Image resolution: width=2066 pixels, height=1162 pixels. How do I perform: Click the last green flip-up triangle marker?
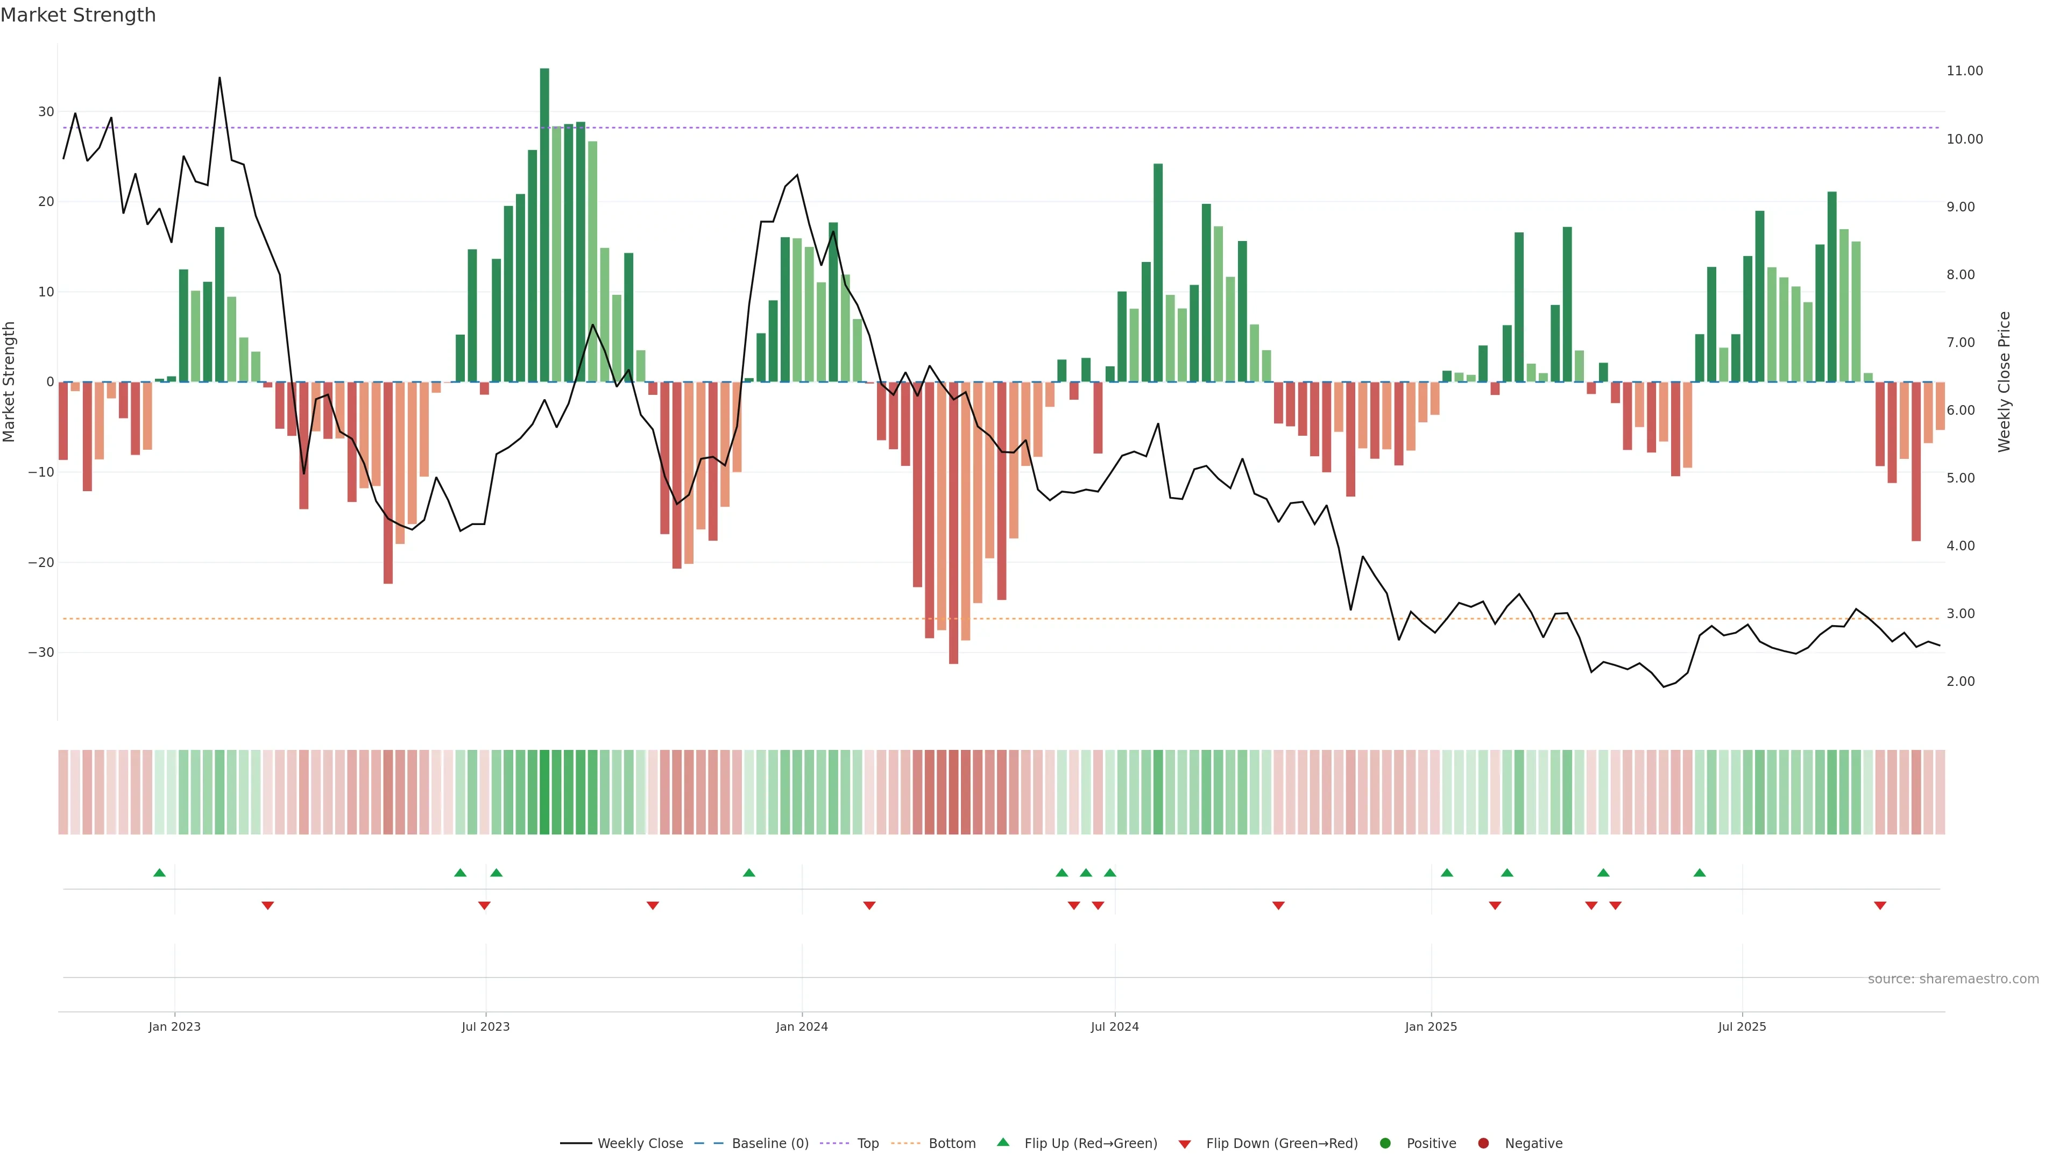tap(1700, 873)
